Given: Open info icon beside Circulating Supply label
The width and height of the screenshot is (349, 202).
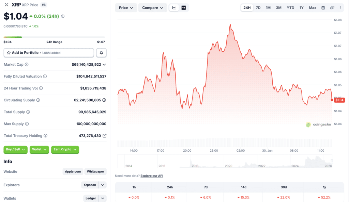Looking at the screenshot, I should tap(38, 100).
